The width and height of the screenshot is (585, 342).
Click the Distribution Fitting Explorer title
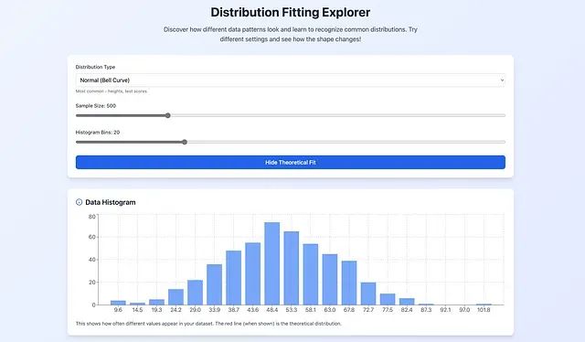[x=291, y=12]
